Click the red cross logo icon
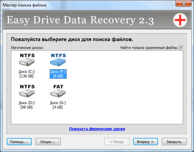The image size is (194, 152). (x=180, y=20)
